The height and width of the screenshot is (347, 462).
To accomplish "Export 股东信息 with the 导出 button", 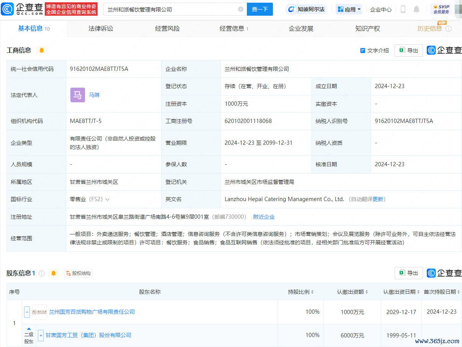I will [409, 273].
